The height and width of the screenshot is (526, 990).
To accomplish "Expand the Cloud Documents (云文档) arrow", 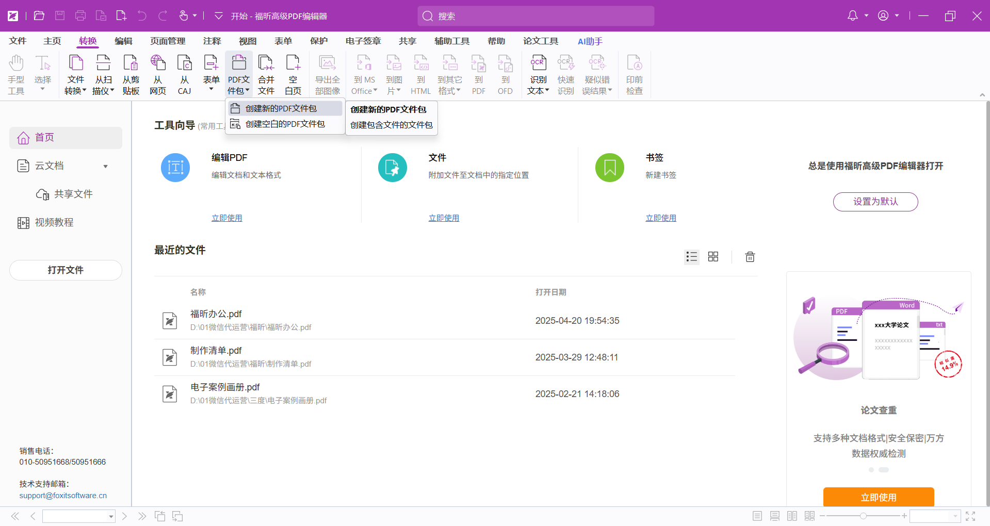I will coord(106,166).
